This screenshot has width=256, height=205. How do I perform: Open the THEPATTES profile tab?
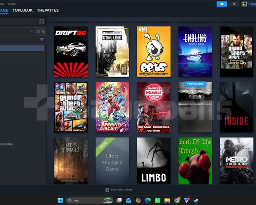[48, 10]
